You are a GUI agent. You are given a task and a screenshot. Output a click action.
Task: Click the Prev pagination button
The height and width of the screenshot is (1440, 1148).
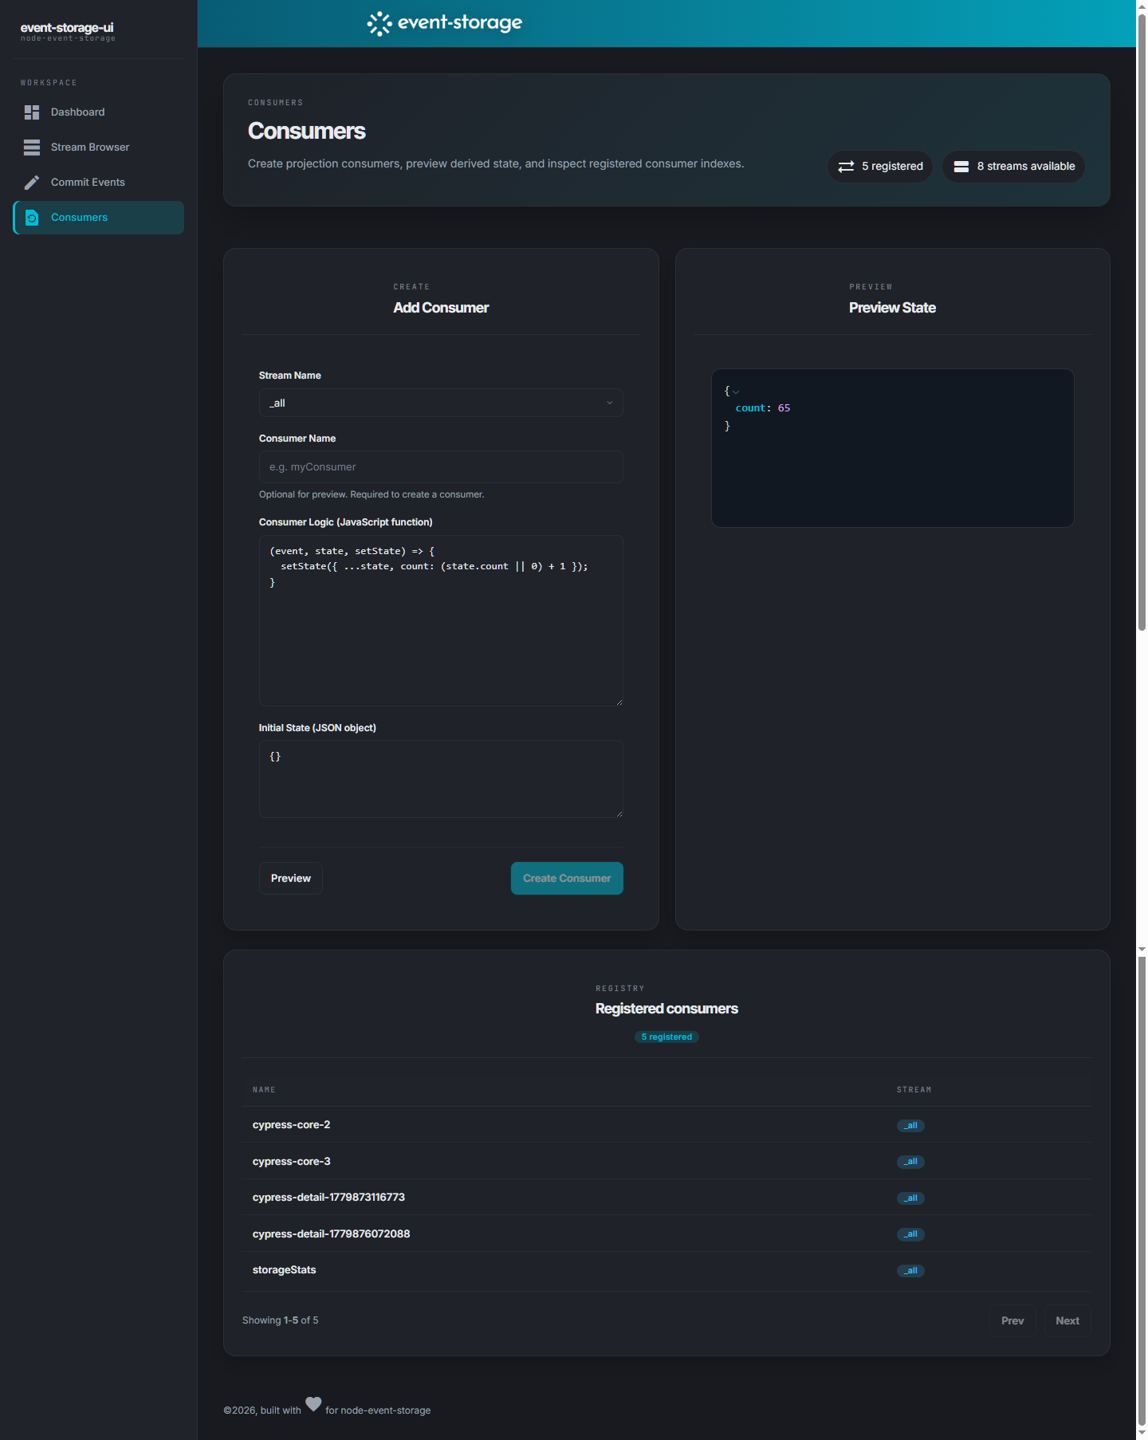coord(1012,1321)
